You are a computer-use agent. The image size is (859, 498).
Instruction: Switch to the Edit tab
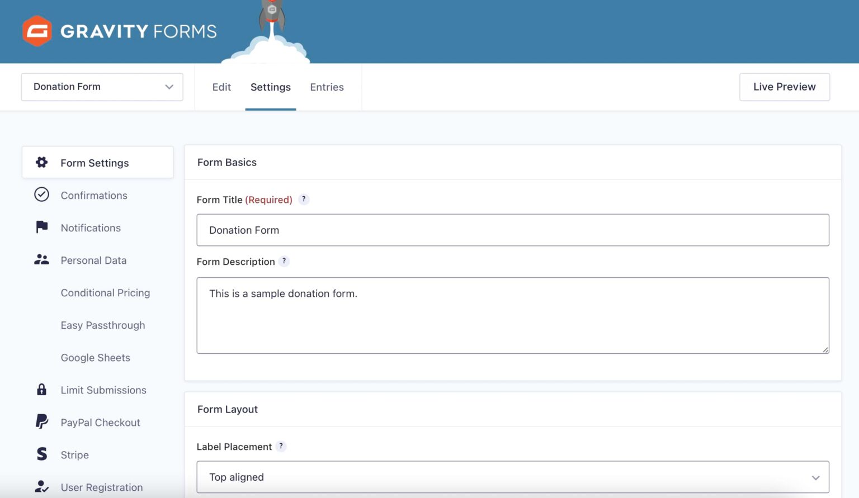click(221, 87)
